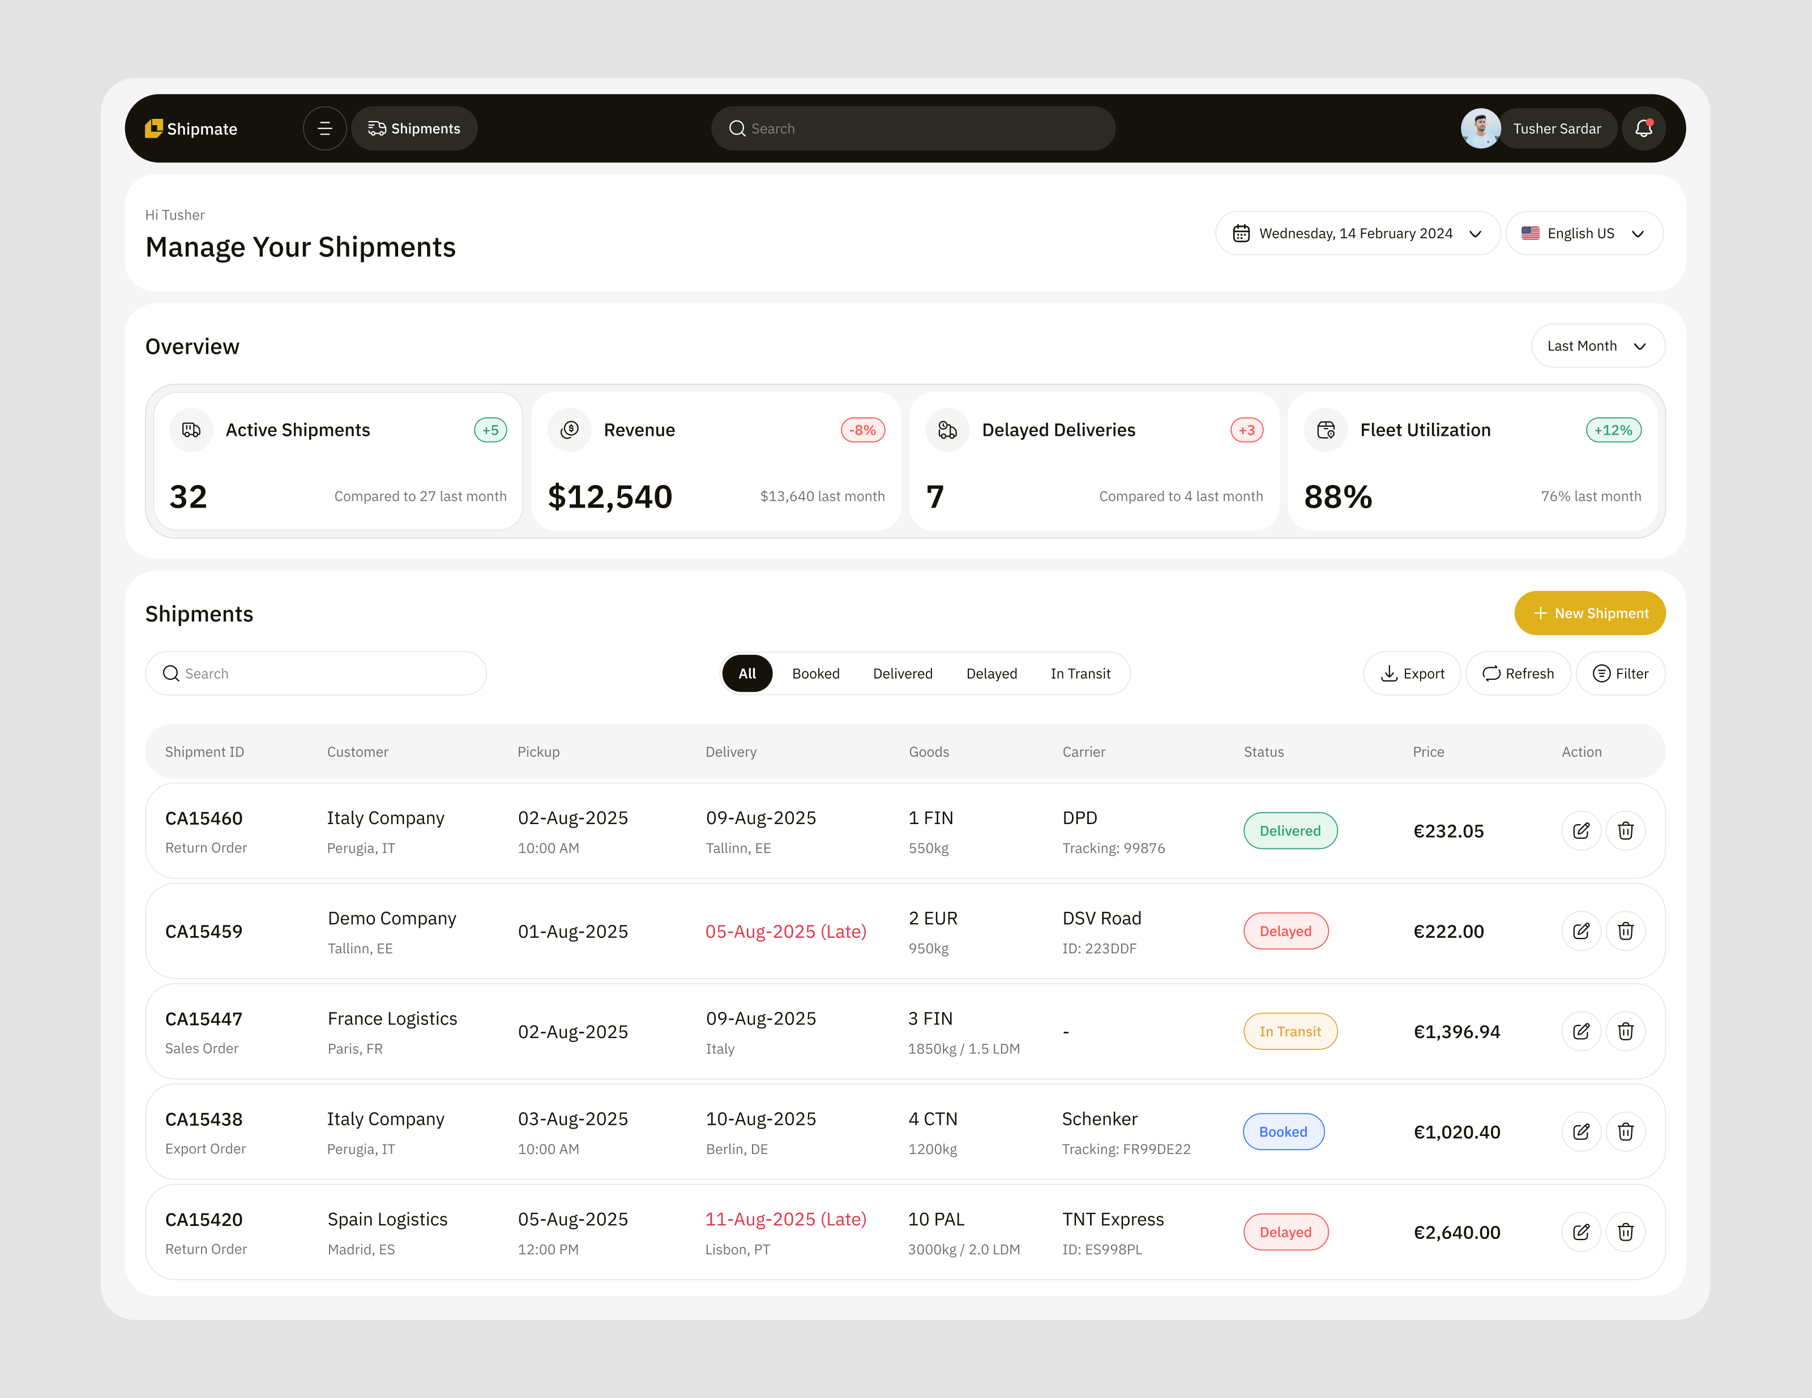Refresh the shipments table
Screen dimensions: 1812x1398
tap(1518, 674)
